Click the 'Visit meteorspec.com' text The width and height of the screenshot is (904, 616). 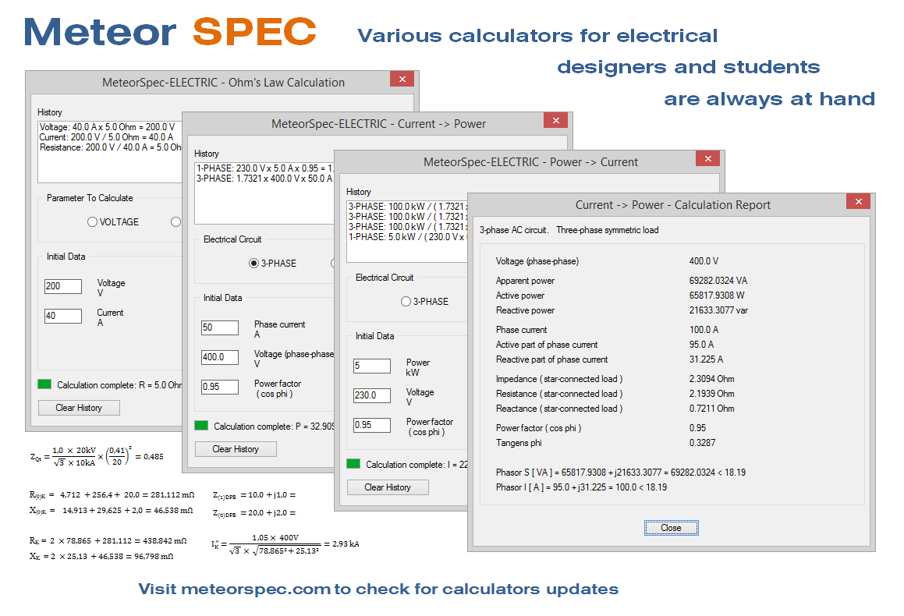point(378,589)
